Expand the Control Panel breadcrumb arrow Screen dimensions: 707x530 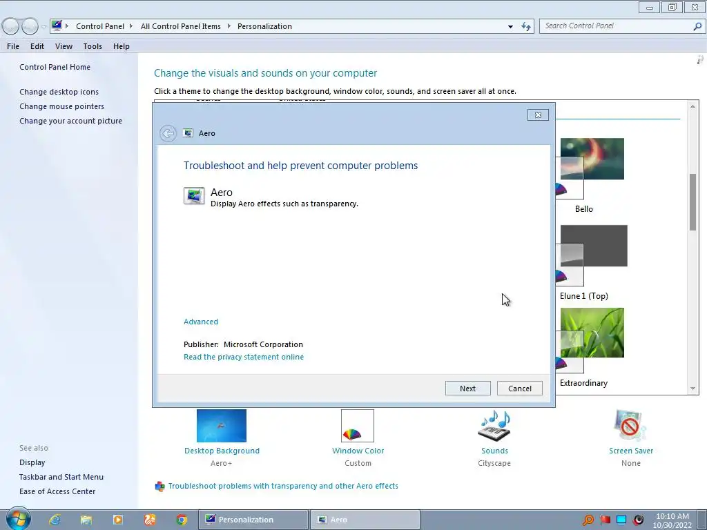point(131,26)
